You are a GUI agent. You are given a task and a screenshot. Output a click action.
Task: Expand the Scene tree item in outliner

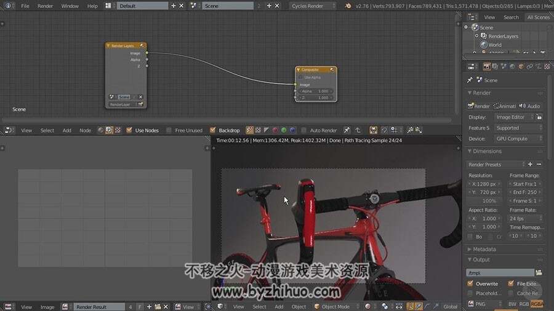click(466, 27)
